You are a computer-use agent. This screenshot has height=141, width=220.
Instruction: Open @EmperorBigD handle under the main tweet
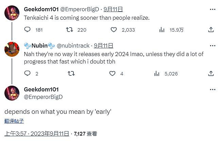43,97
